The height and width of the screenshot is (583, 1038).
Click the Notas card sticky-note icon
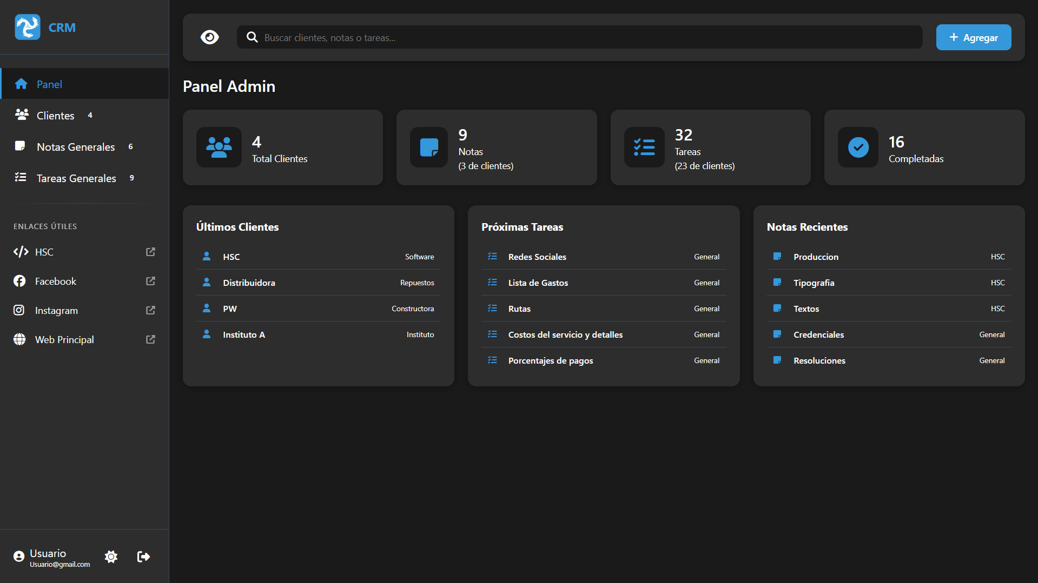(429, 147)
